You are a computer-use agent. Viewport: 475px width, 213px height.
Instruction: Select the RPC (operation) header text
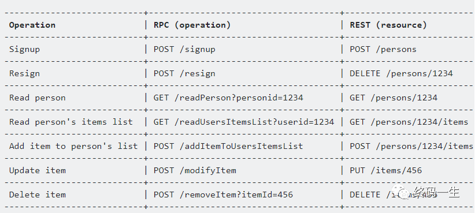coord(192,25)
